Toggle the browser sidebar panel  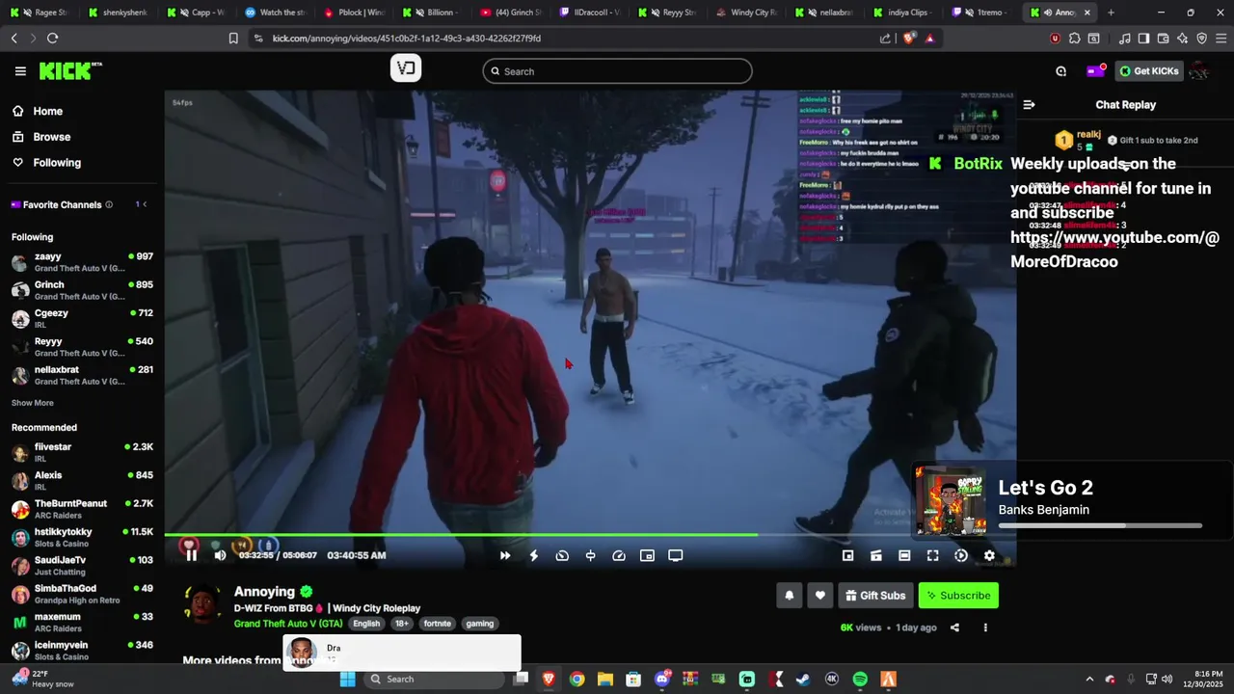pos(1143,39)
